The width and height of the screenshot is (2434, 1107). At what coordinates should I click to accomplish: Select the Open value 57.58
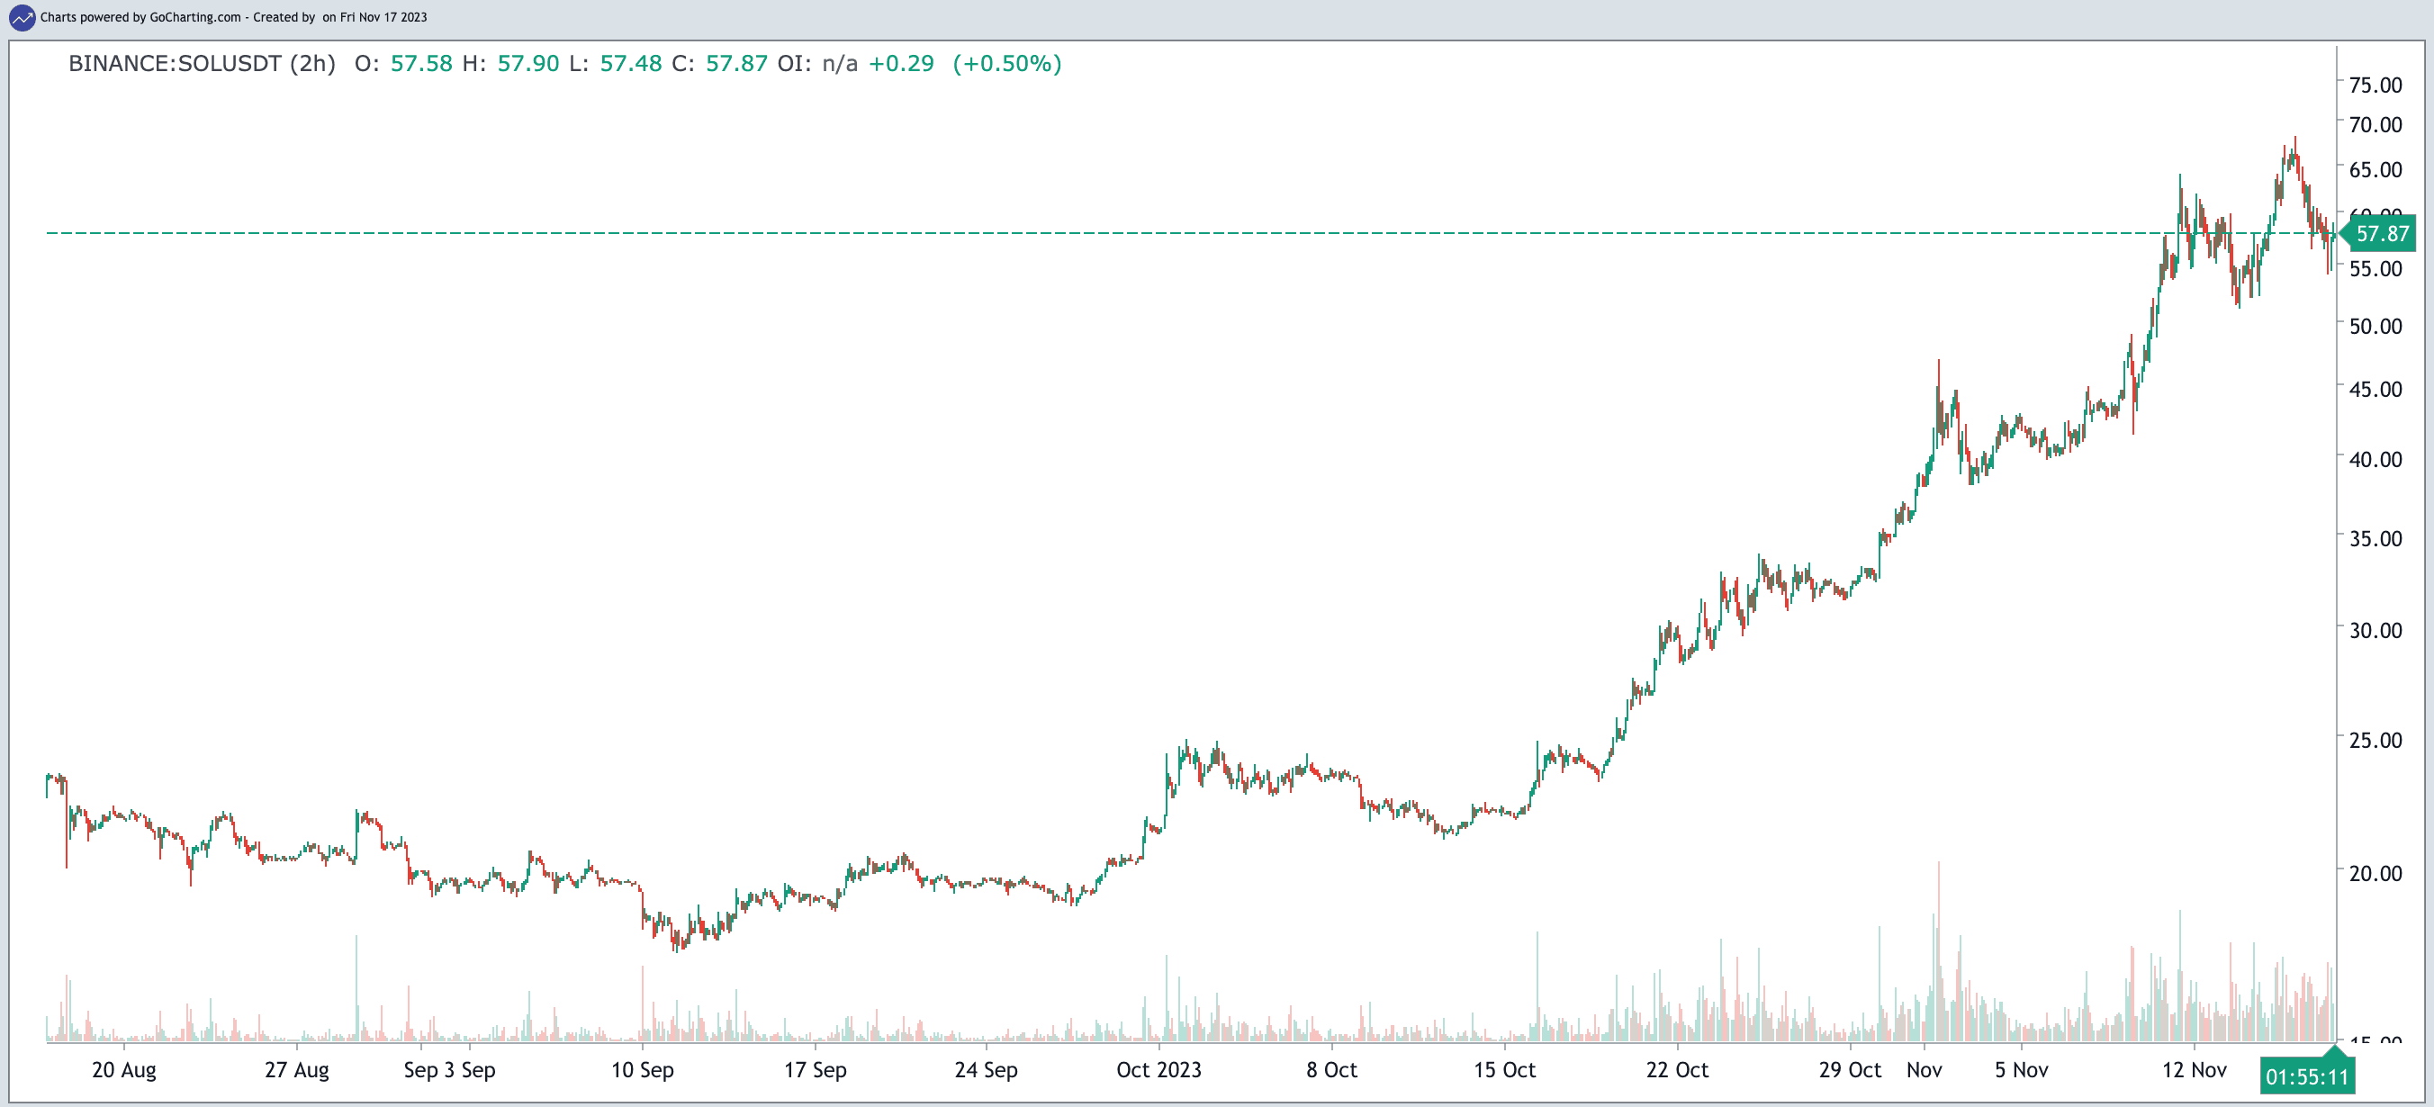point(420,63)
